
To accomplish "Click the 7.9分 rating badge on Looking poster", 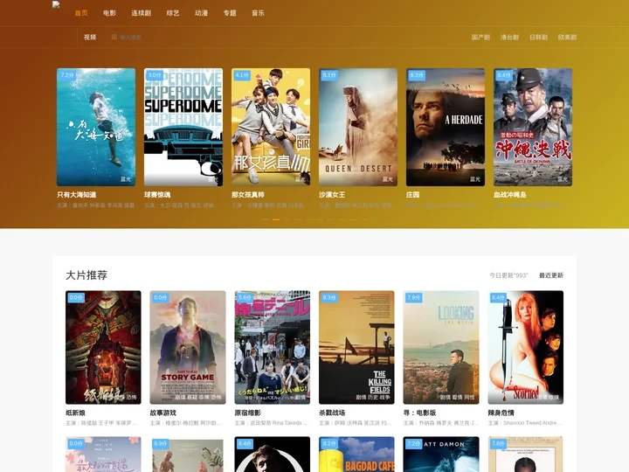I will [413, 297].
